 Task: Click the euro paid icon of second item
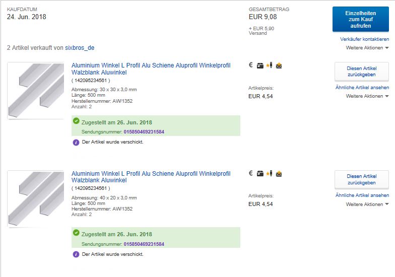coord(251,173)
